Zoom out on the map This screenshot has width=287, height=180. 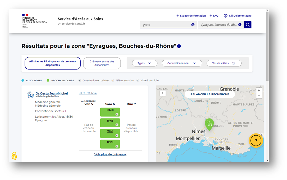[259, 96]
